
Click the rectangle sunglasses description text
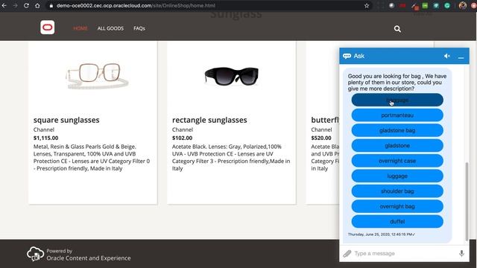pyautogui.click(x=231, y=157)
